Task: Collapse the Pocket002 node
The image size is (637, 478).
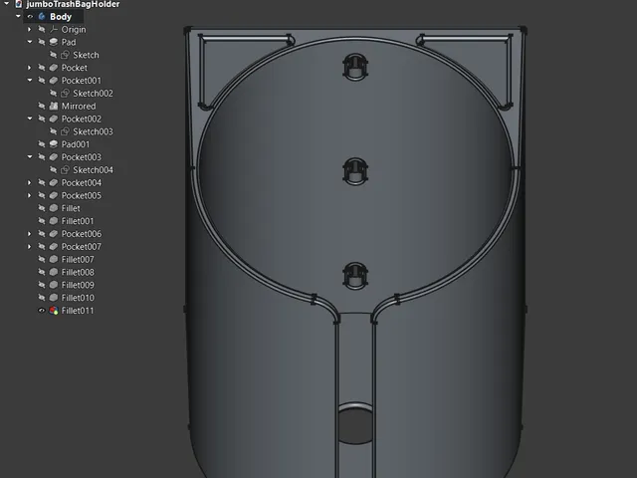Action: coord(30,119)
